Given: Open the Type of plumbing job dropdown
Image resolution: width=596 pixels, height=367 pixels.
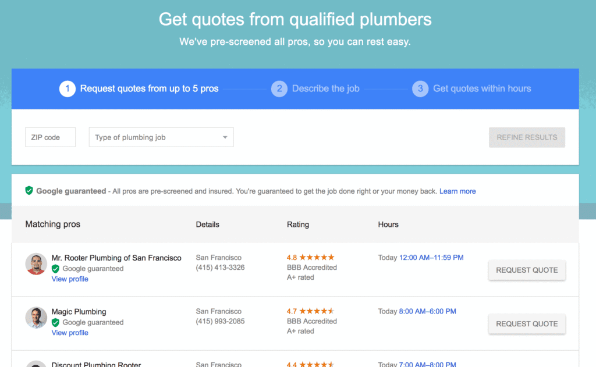Looking at the screenshot, I should (161, 137).
